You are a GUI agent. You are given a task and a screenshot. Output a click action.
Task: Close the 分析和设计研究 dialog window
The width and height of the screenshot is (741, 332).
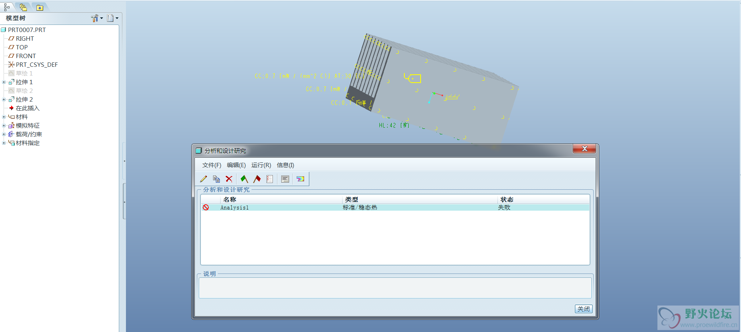584,149
